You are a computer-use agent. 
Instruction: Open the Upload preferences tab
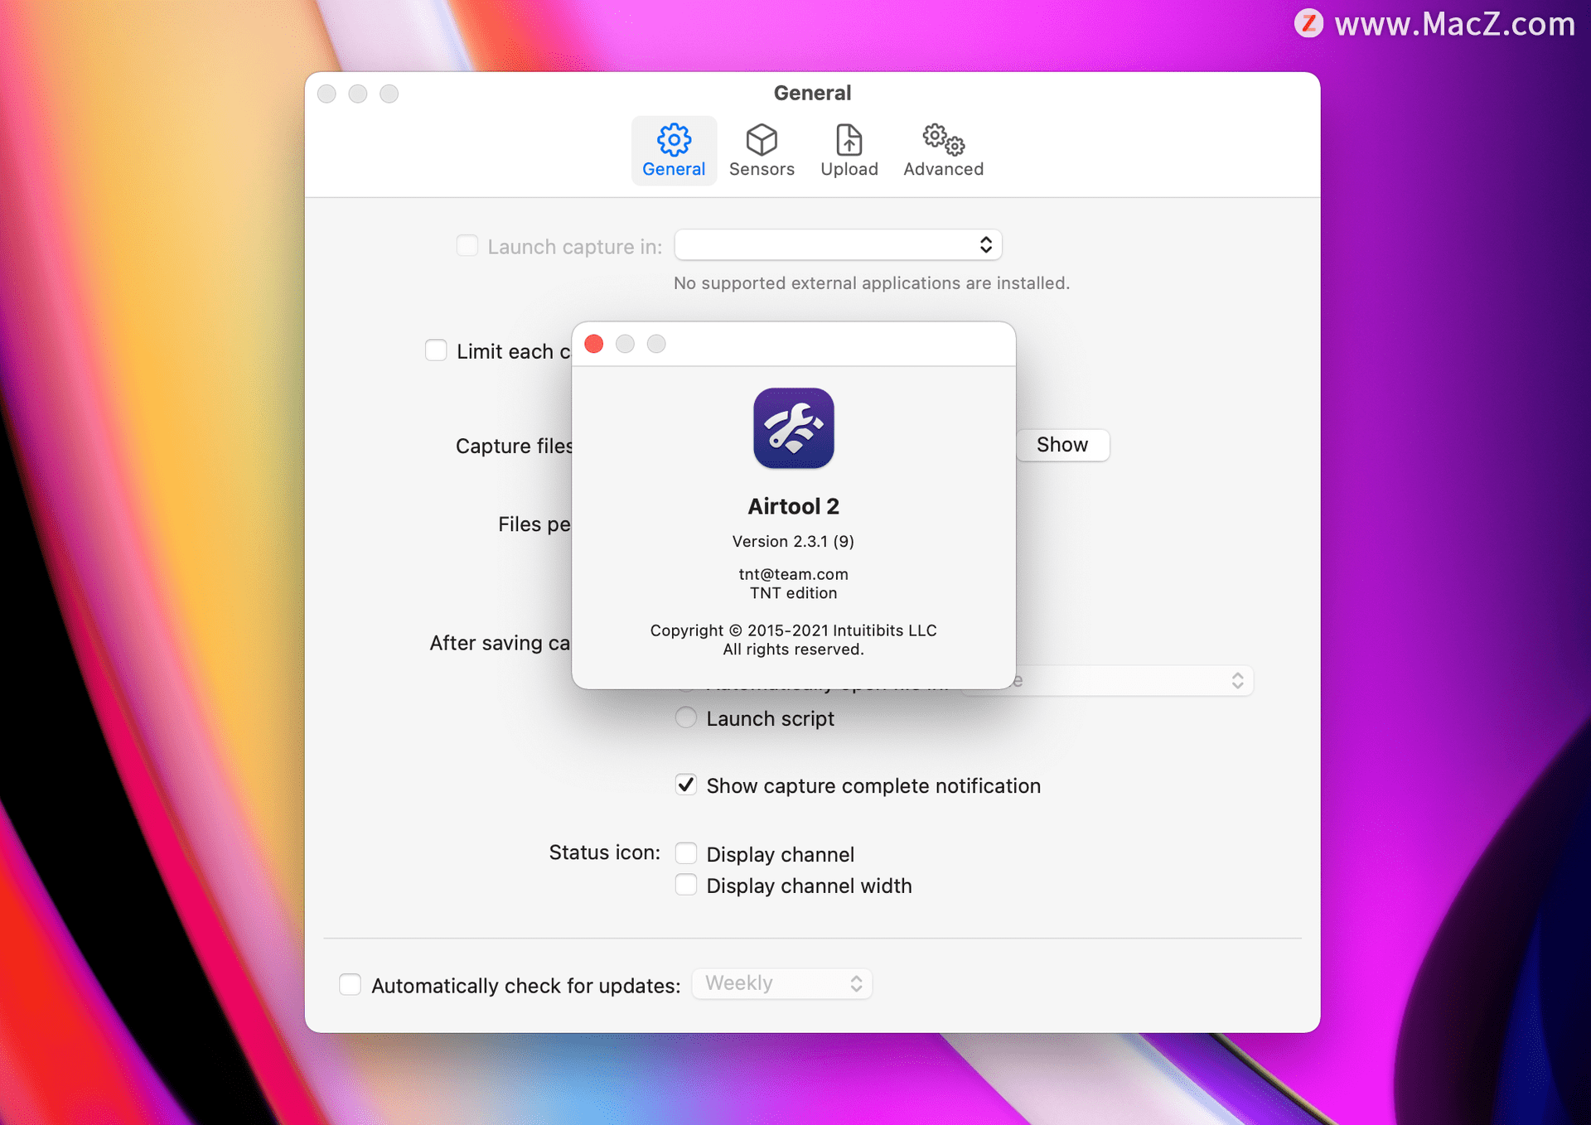849,151
